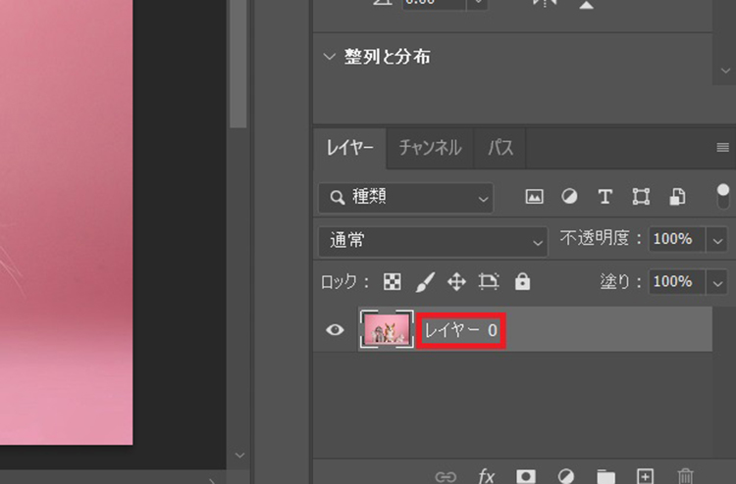Click the レイヤー 0 layer name
This screenshot has width=736, height=484.
coord(461,330)
